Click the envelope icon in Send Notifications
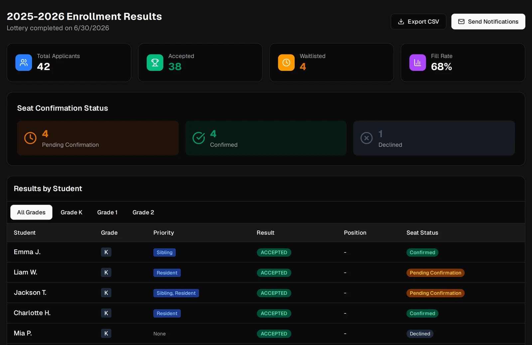This screenshot has height=345, width=532. (x=461, y=22)
